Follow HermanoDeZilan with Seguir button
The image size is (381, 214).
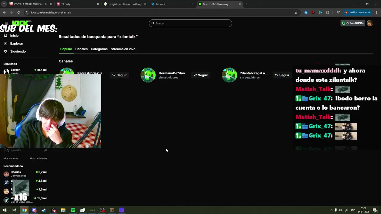point(201,75)
